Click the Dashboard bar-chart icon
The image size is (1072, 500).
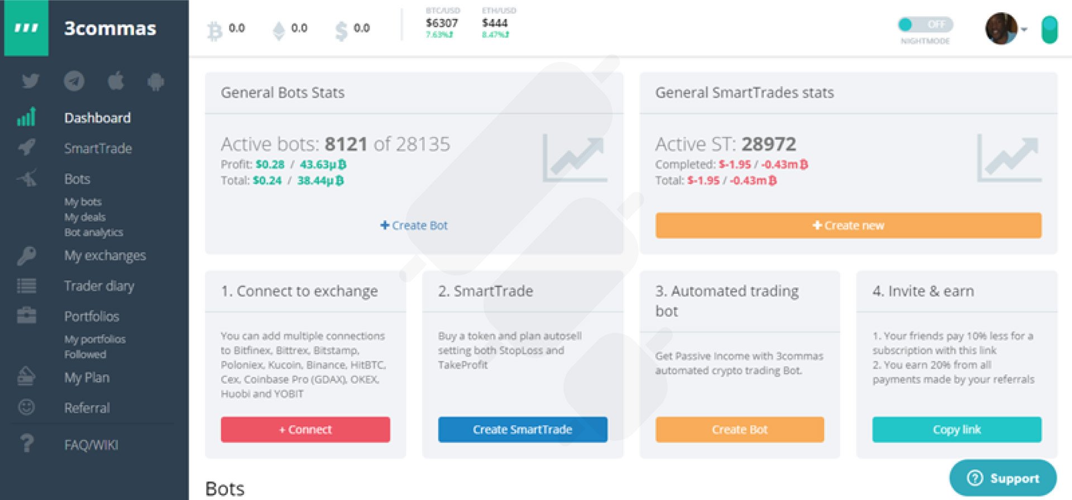click(26, 117)
